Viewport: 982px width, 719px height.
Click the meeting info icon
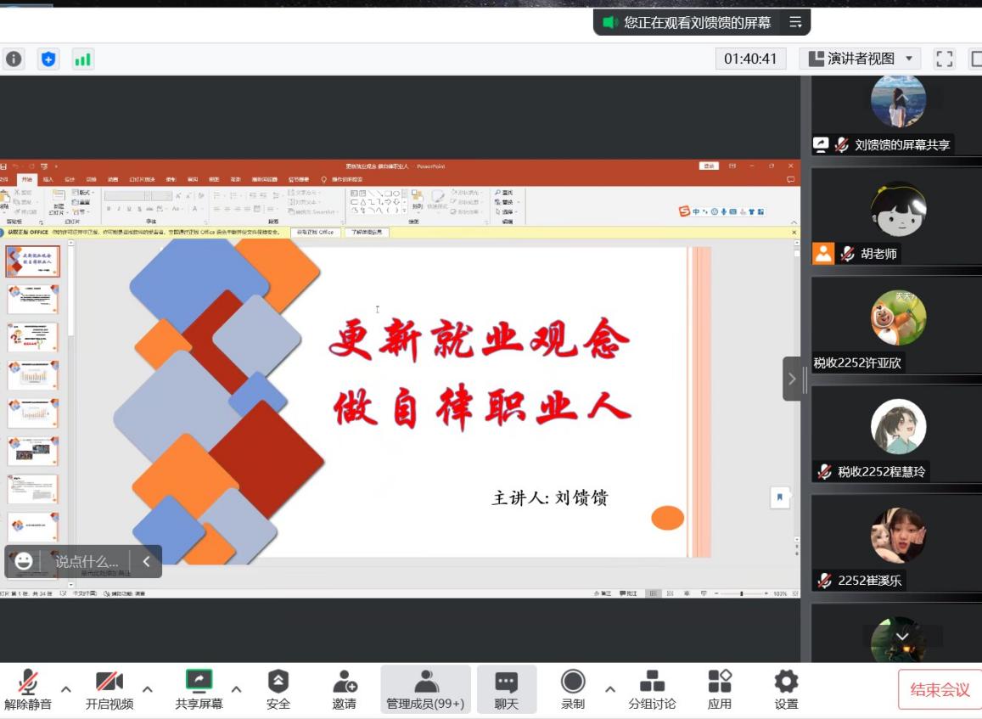[14, 59]
